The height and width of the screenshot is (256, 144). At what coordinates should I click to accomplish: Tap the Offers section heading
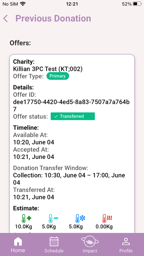click(x=20, y=43)
